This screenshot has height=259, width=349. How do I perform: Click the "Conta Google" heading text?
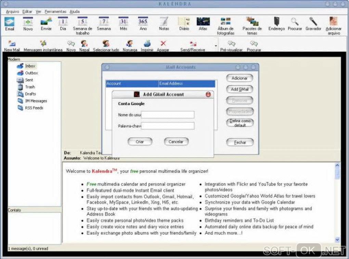(x=131, y=104)
